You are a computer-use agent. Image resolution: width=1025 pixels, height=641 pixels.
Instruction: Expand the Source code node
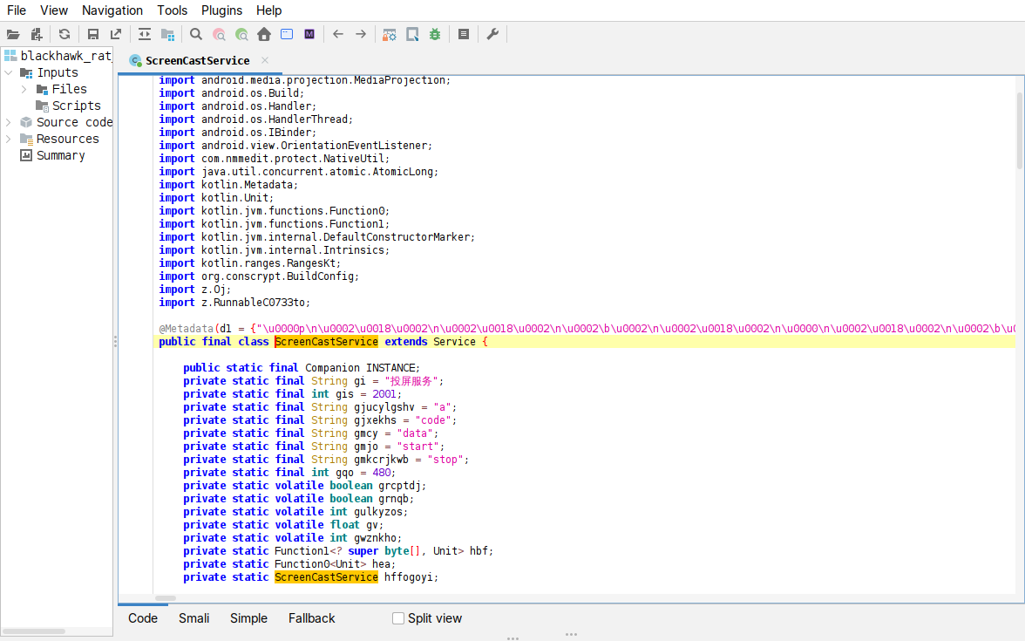9,122
